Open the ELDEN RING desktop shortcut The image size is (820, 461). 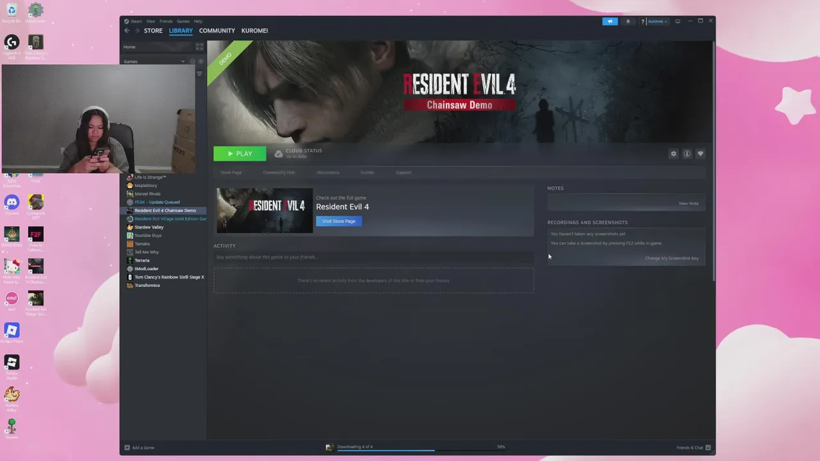pos(12,235)
